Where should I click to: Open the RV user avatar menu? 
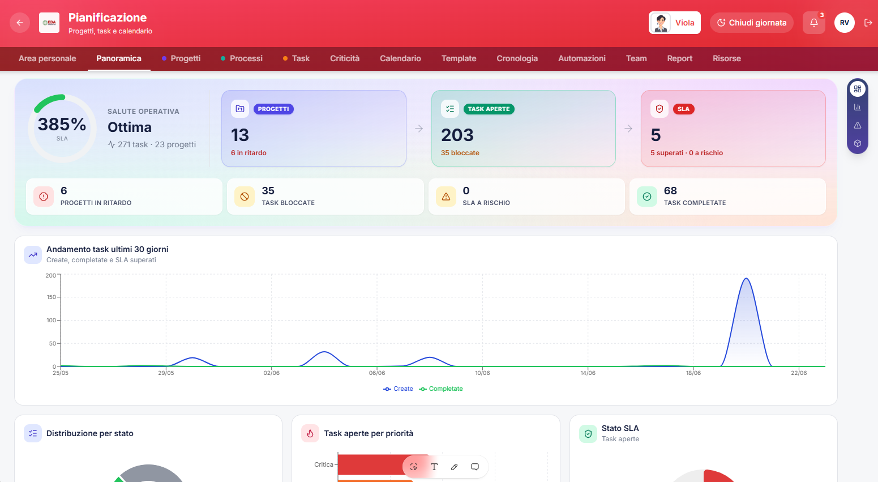pos(845,23)
